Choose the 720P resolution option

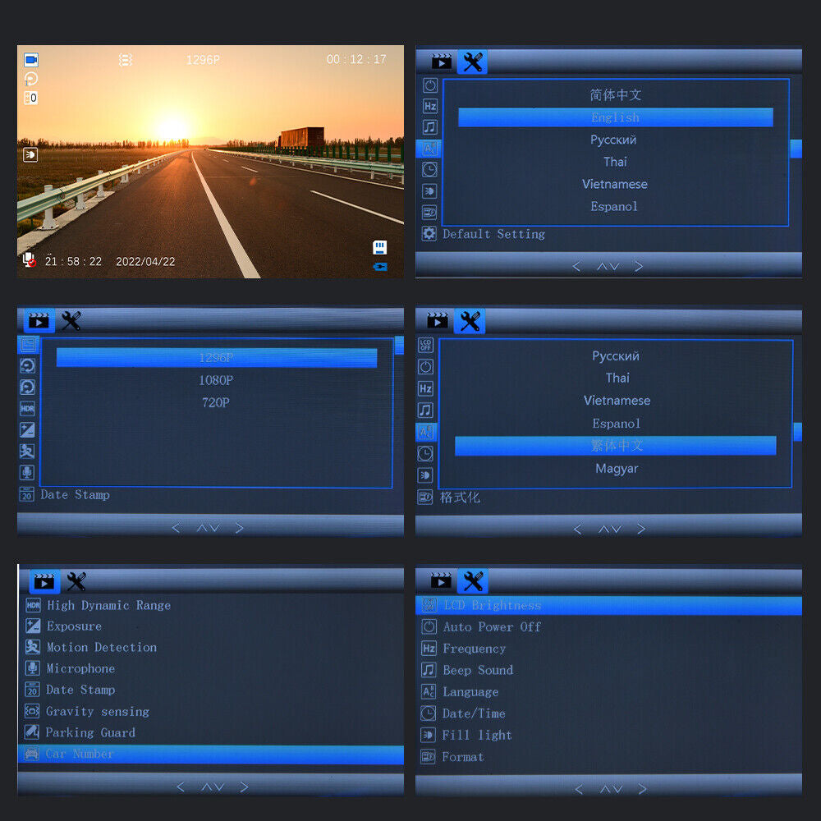216,402
